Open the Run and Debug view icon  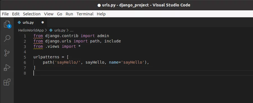pyautogui.click(x=7, y=68)
